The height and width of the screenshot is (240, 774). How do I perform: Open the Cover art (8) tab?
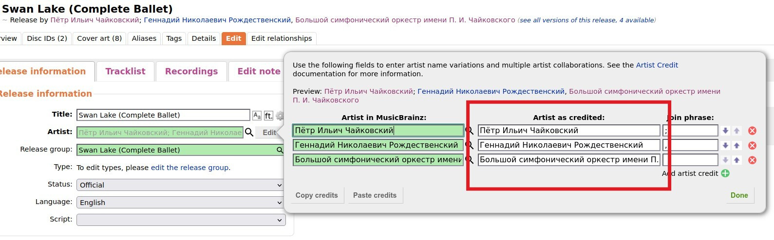[99, 38]
